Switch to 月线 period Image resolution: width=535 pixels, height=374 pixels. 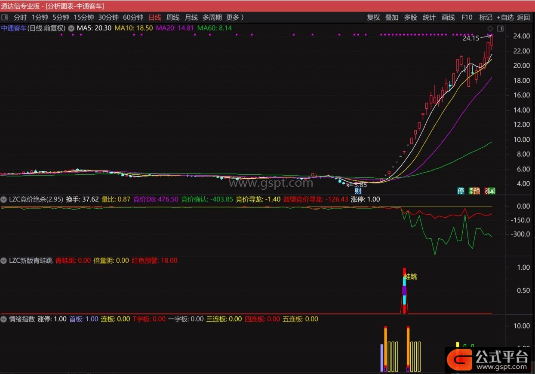tap(191, 18)
